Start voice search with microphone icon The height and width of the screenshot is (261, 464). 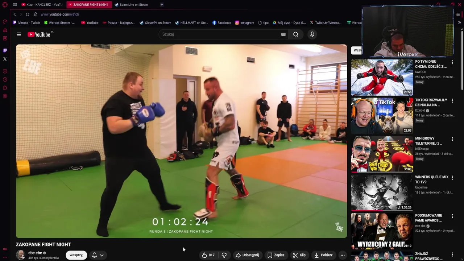[312, 34]
